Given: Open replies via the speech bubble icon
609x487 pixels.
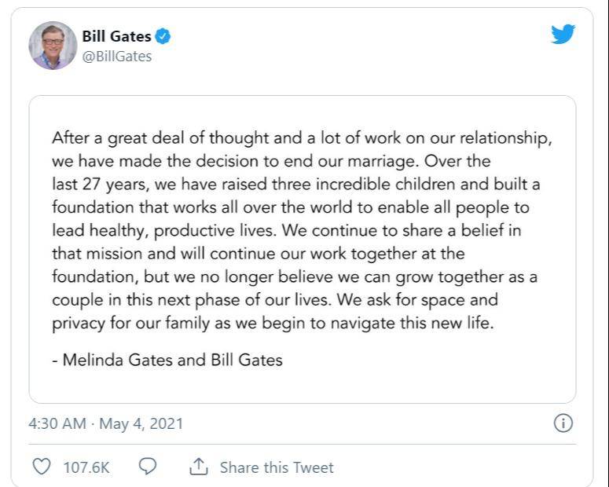Looking at the screenshot, I should [x=148, y=466].
